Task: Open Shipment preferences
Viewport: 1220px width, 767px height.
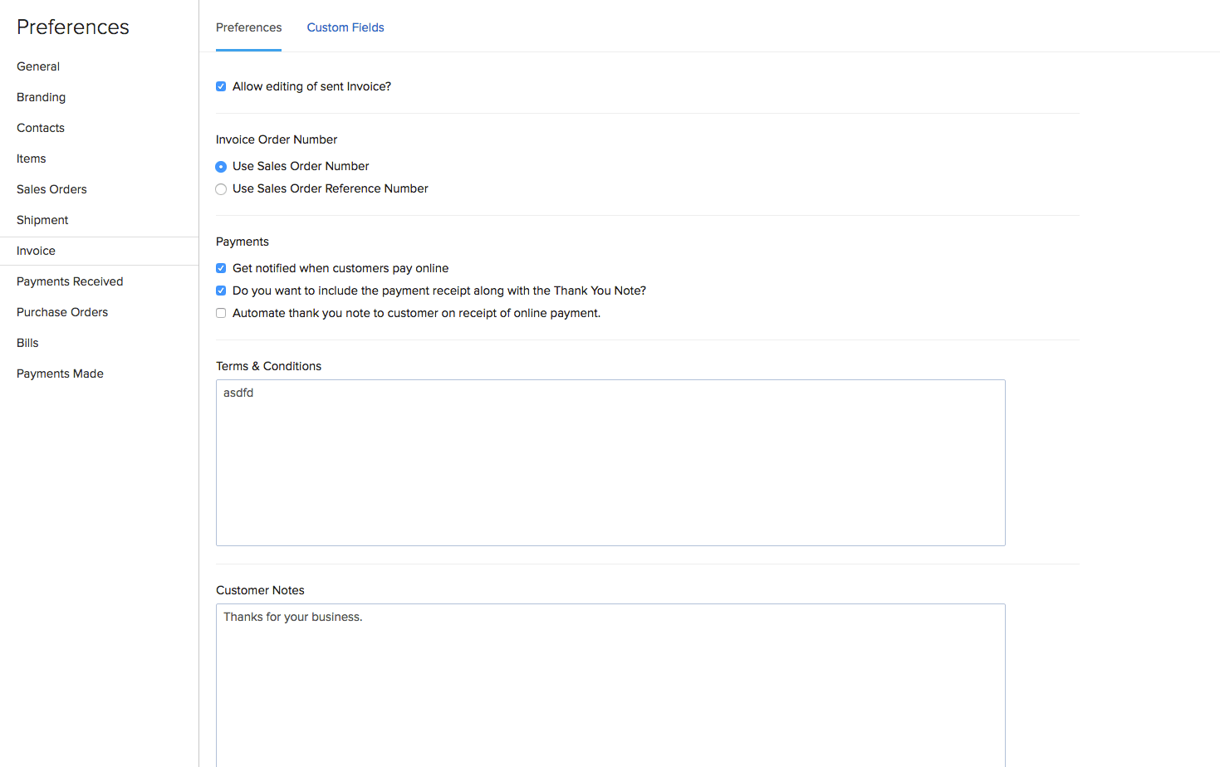Action: [x=42, y=220]
